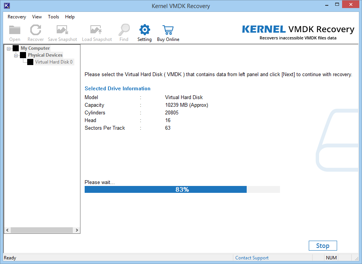Open the Setting gear icon
The width and height of the screenshot is (362, 264).
[144, 30]
